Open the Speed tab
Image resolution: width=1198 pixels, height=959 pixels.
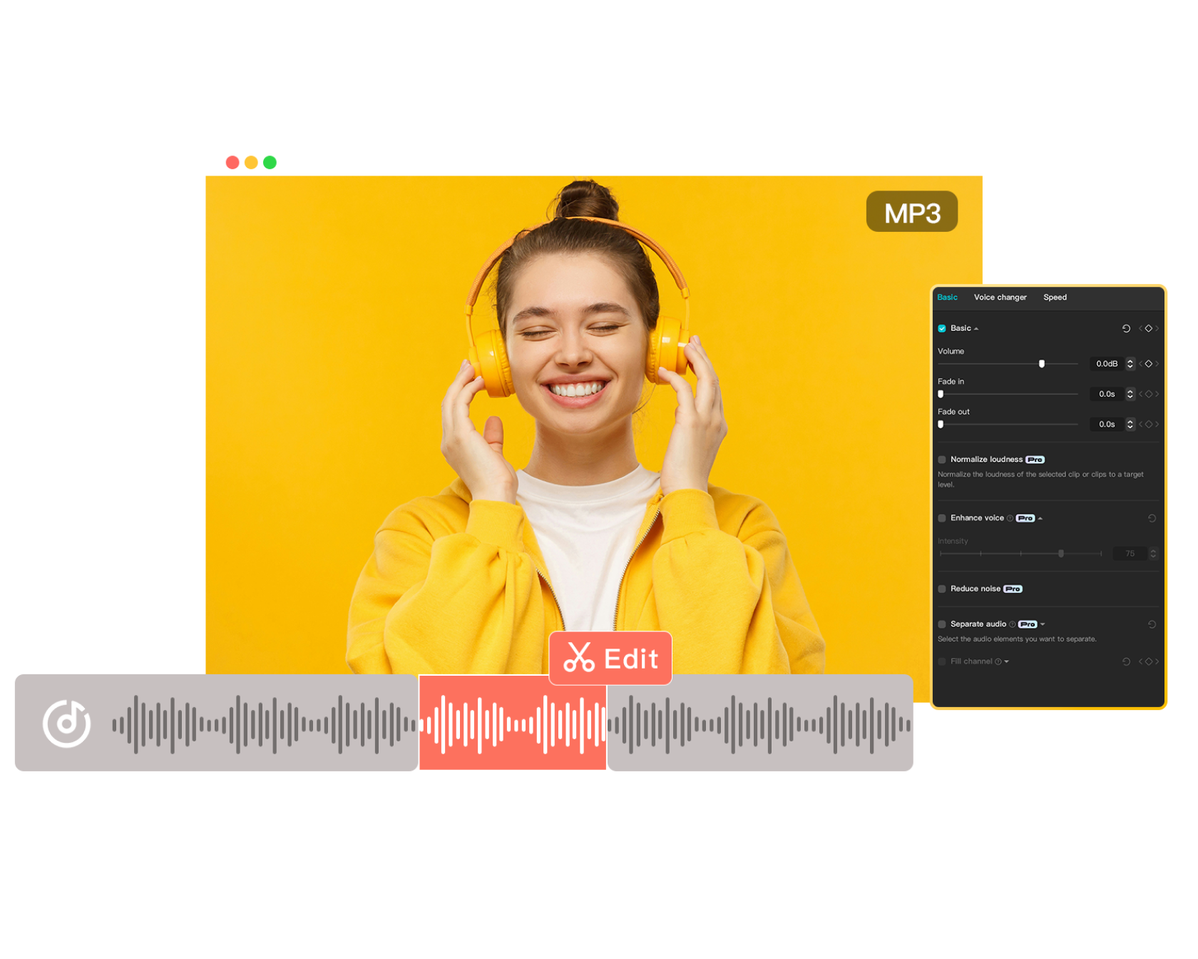click(x=1055, y=298)
